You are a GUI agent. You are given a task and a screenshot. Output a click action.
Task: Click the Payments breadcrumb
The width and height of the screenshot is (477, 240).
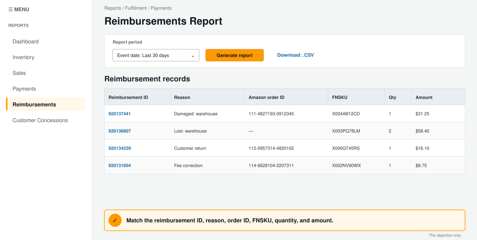pos(161,8)
